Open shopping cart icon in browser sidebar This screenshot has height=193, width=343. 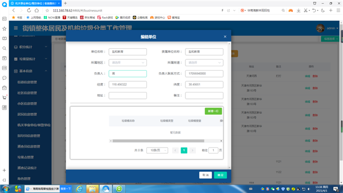point(4,98)
